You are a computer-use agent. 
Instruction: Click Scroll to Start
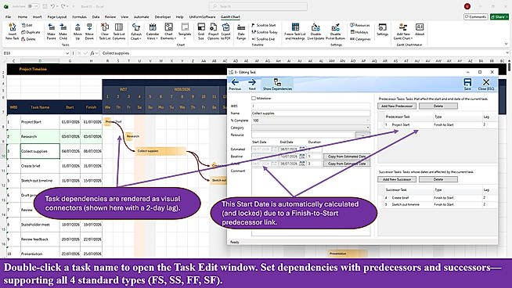click(x=264, y=25)
